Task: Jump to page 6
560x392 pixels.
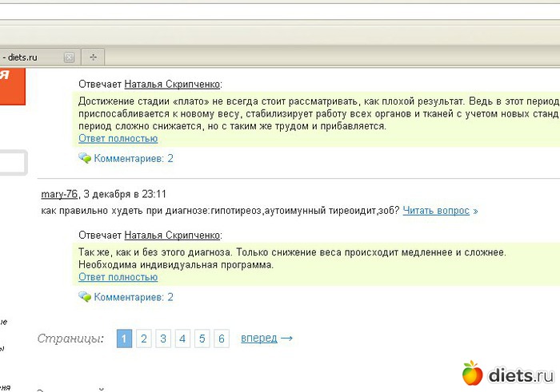Action: click(222, 339)
